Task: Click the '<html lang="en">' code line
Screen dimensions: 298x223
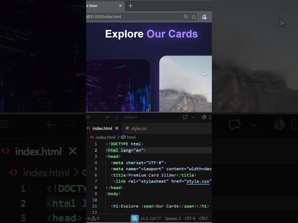Action: click(x=126, y=151)
